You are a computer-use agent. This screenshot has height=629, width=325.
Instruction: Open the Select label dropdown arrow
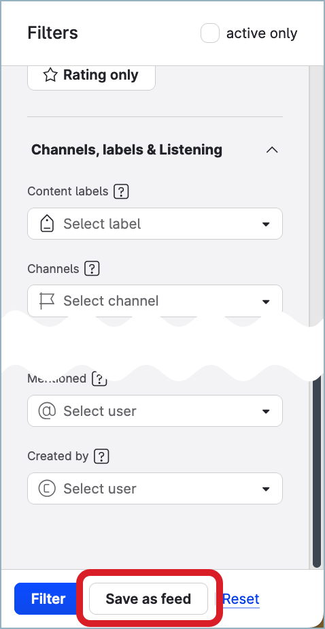(x=266, y=224)
